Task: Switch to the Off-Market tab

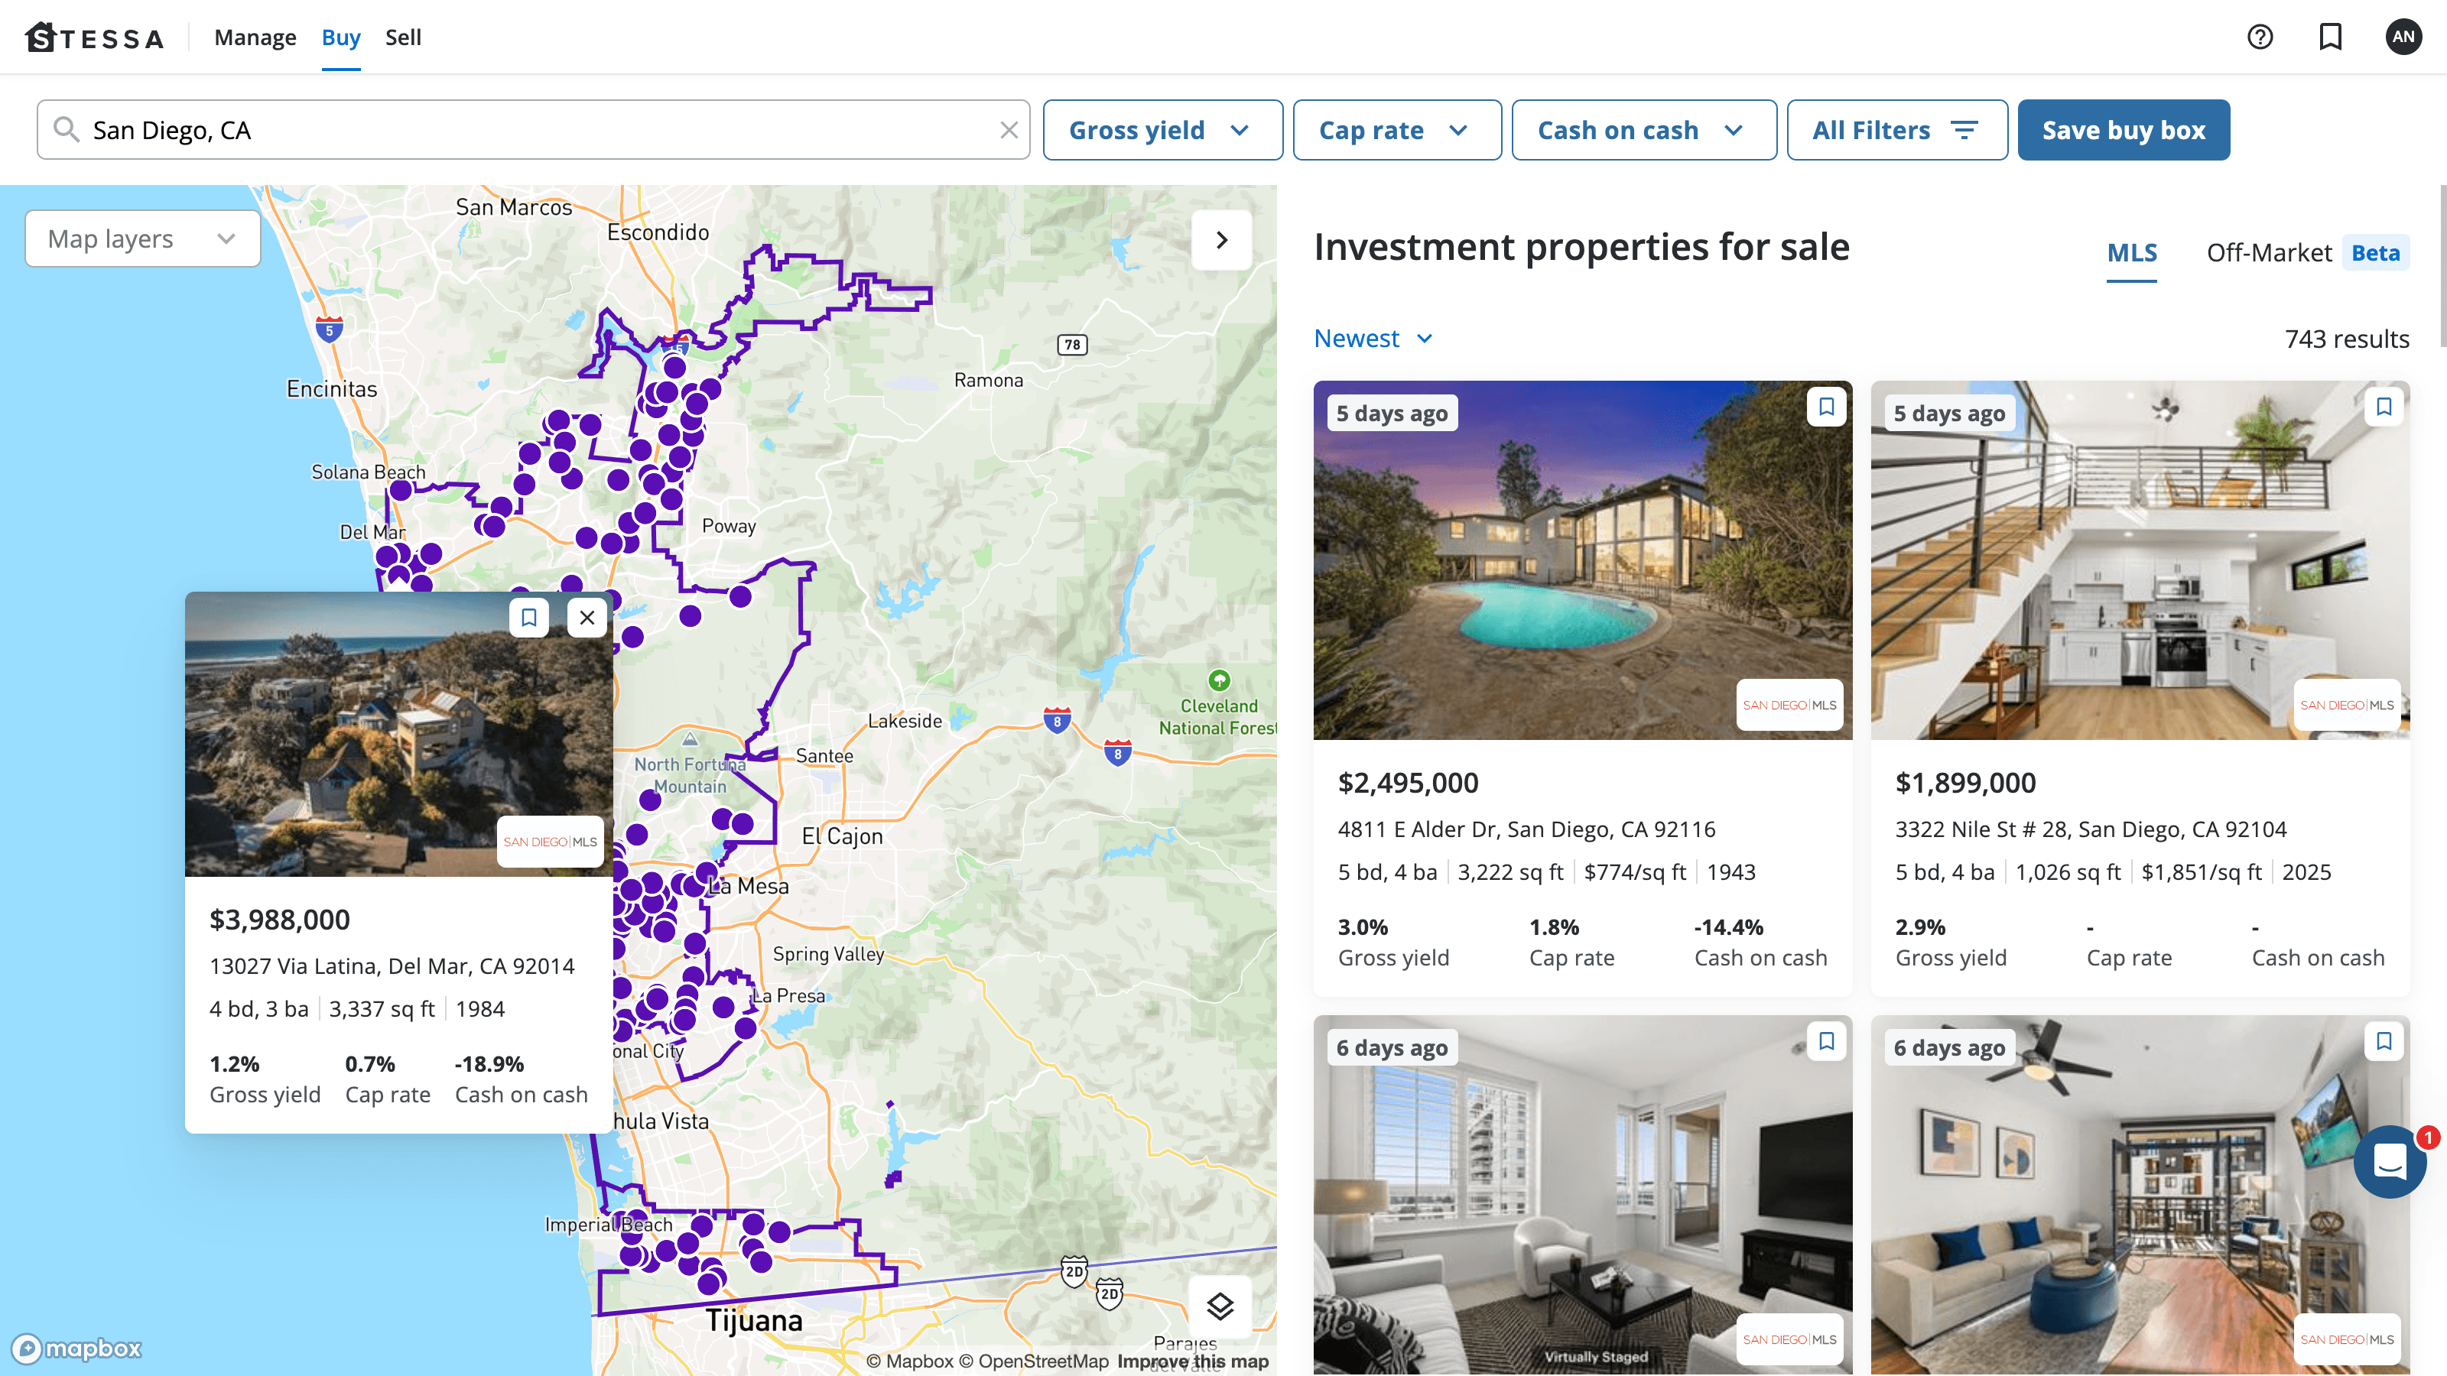Action: tap(2271, 252)
